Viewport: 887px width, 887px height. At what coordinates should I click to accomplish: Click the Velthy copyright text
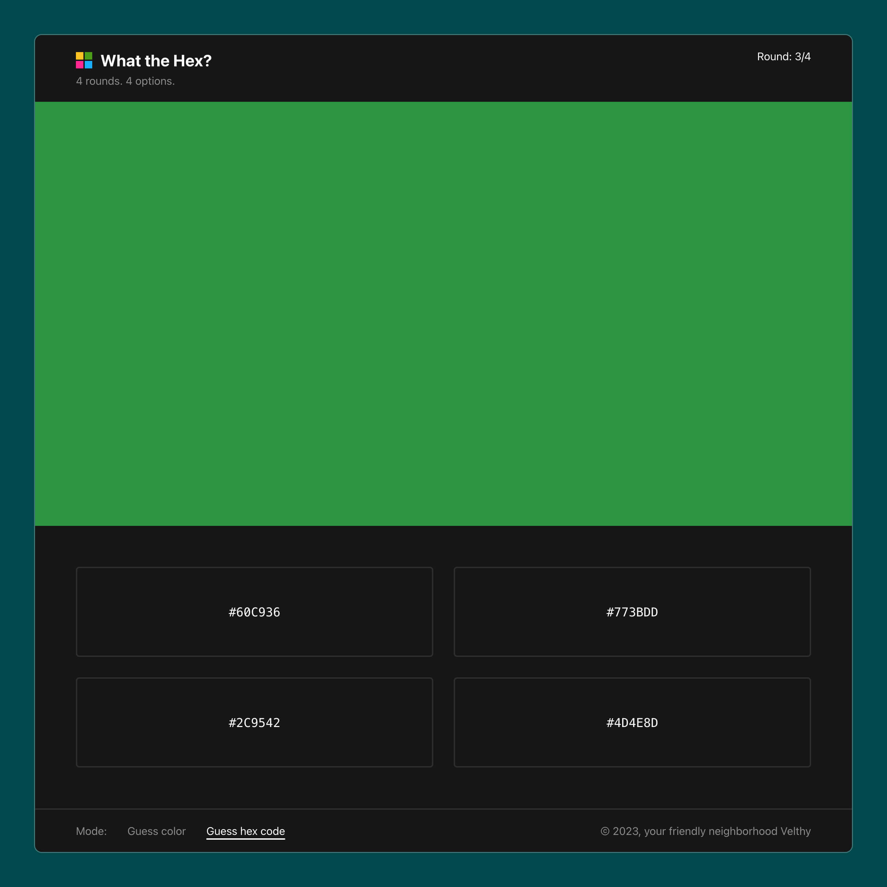tap(706, 831)
